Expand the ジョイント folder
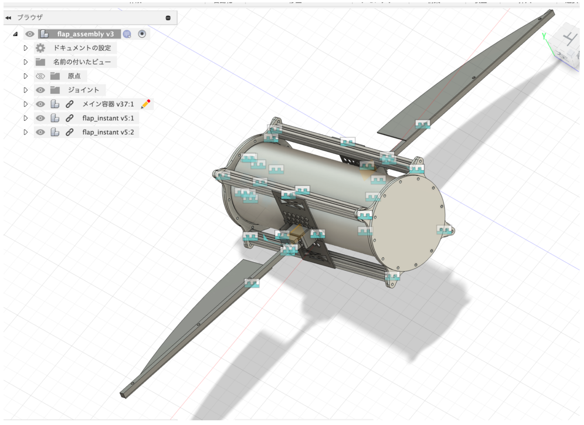Image resolution: width=584 pixels, height=425 pixels. pyautogui.click(x=25, y=90)
